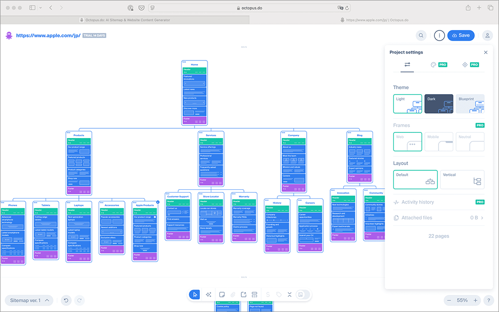Switch to the palette colors PRO tab
The image size is (499, 312).
pyautogui.click(x=439, y=65)
